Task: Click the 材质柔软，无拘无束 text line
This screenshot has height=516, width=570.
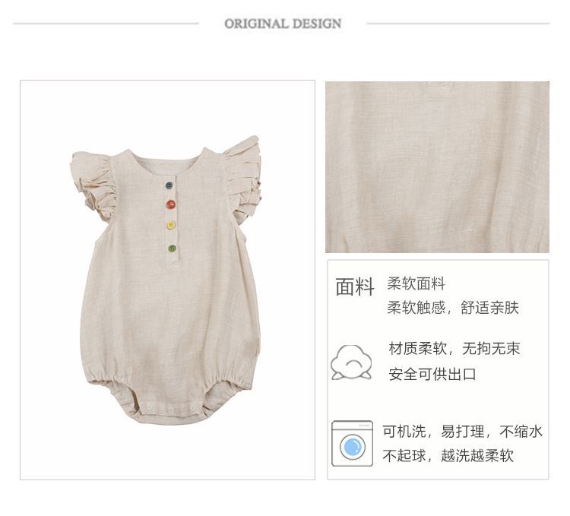Action: coord(454,349)
